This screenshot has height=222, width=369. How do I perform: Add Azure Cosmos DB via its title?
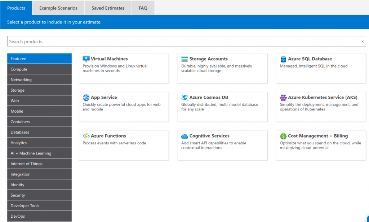(x=209, y=97)
